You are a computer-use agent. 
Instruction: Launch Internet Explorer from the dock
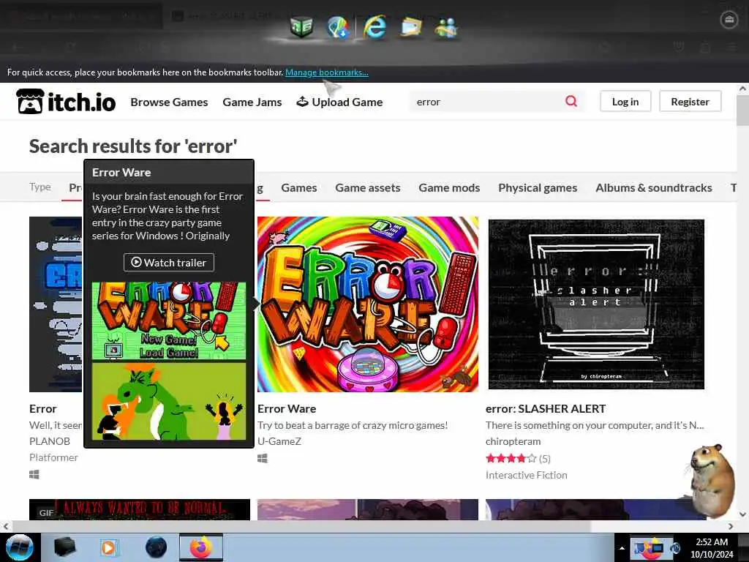374,27
